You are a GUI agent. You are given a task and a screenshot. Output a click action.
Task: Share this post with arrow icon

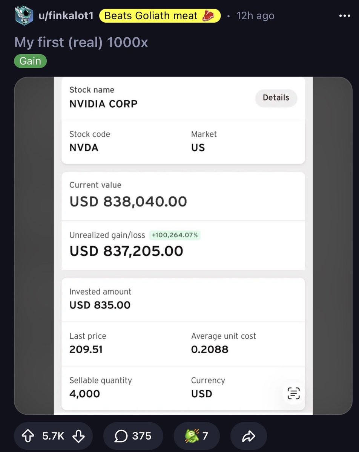(249, 436)
